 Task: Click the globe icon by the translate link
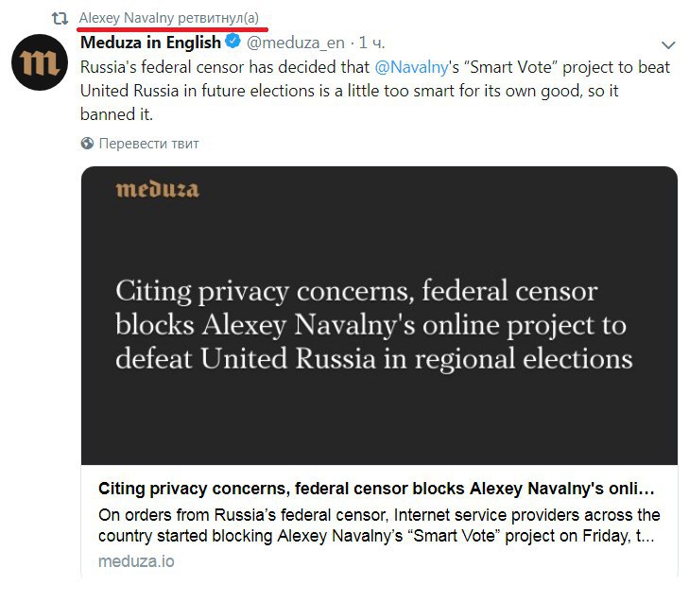coord(88,144)
